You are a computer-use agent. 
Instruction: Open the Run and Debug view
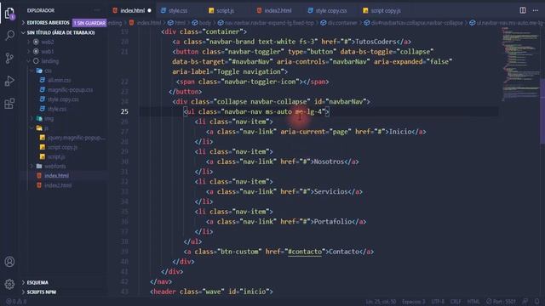pos(9,81)
